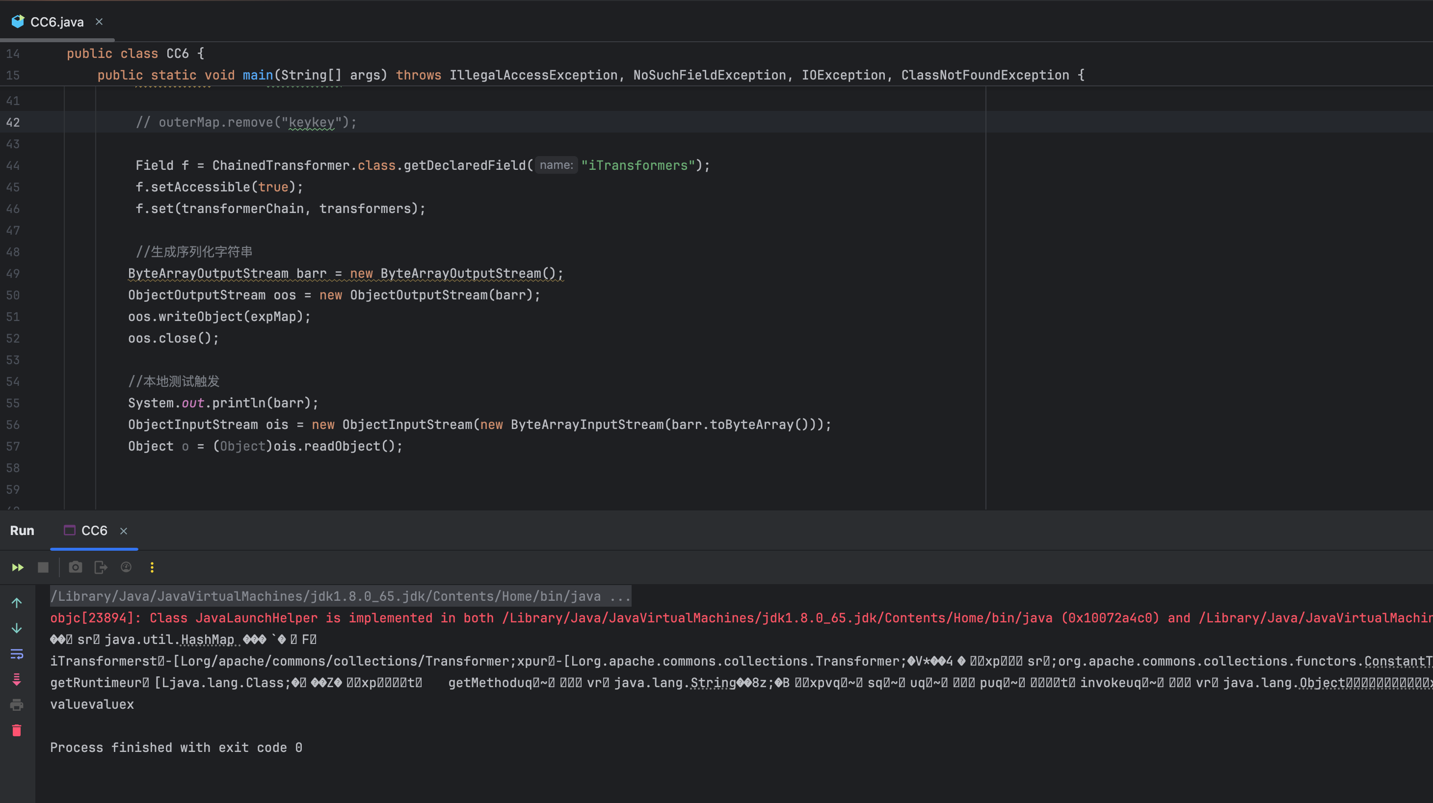Select the CC6.java editor tab
This screenshot has height=803, width=1433.
(x=57, y=22)
